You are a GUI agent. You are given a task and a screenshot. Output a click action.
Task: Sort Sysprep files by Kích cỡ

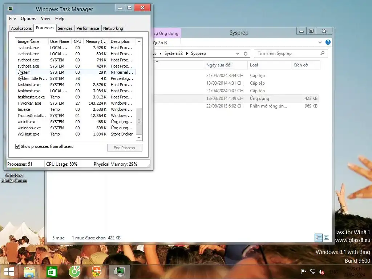[306, 65]
